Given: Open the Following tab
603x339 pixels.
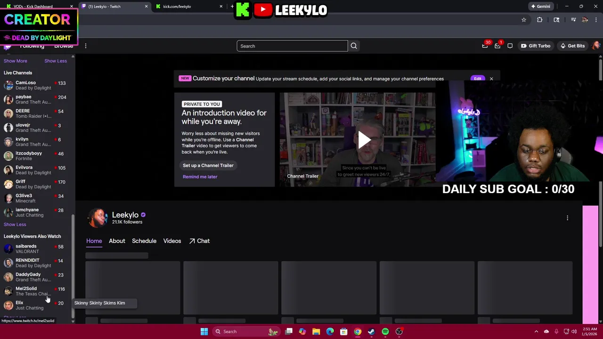Looking at the screenshot, I should (x=32, y=46).
